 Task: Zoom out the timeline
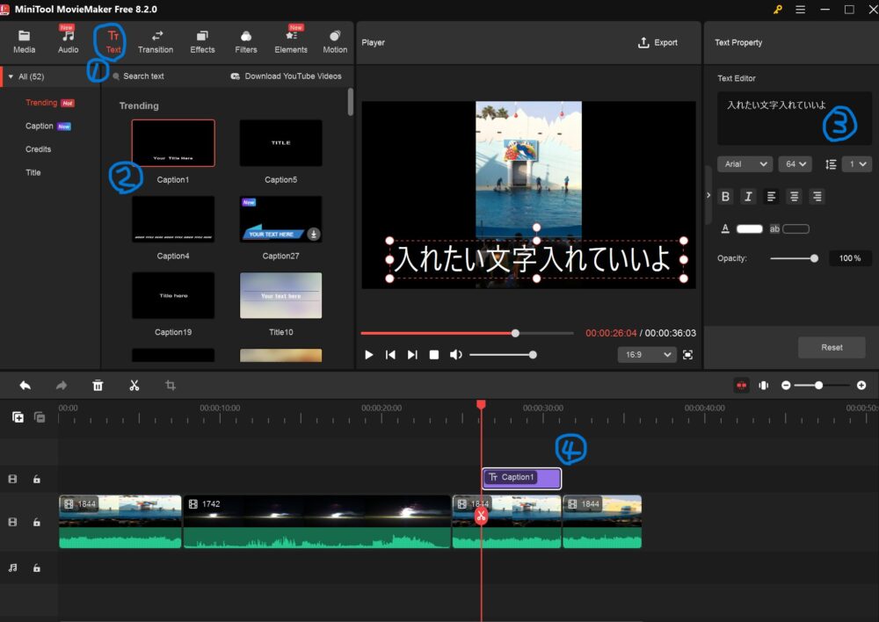[786, 386]
